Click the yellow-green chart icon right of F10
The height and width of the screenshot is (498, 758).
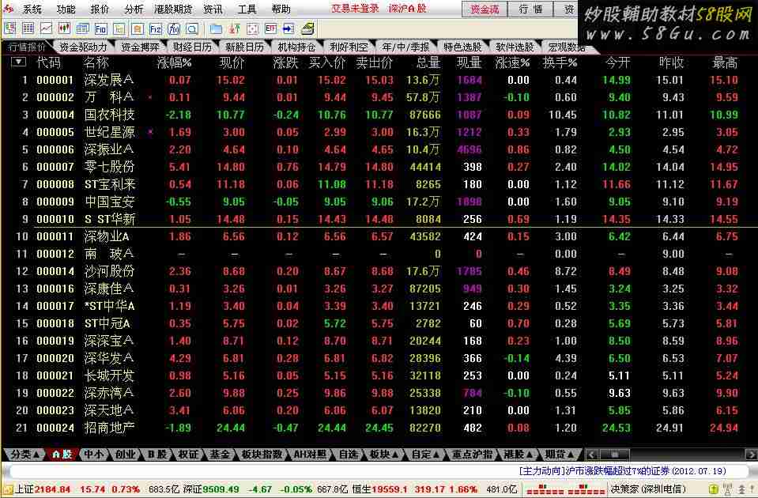[119, 29]
